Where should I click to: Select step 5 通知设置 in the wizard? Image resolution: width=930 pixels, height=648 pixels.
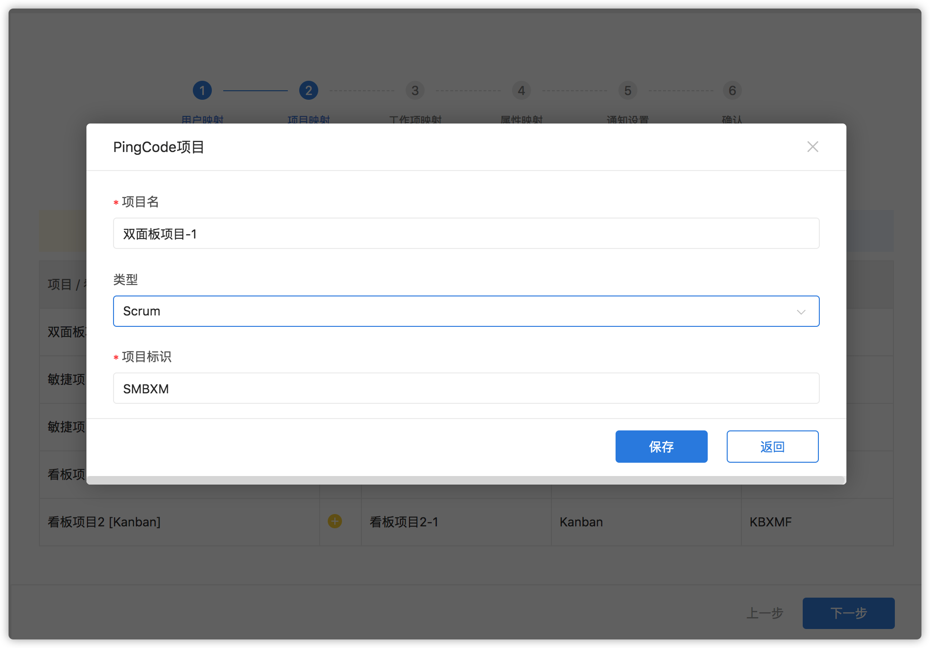[627, 90]
